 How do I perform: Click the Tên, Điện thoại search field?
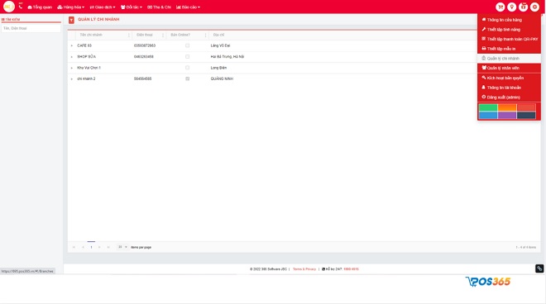point(31,28)
